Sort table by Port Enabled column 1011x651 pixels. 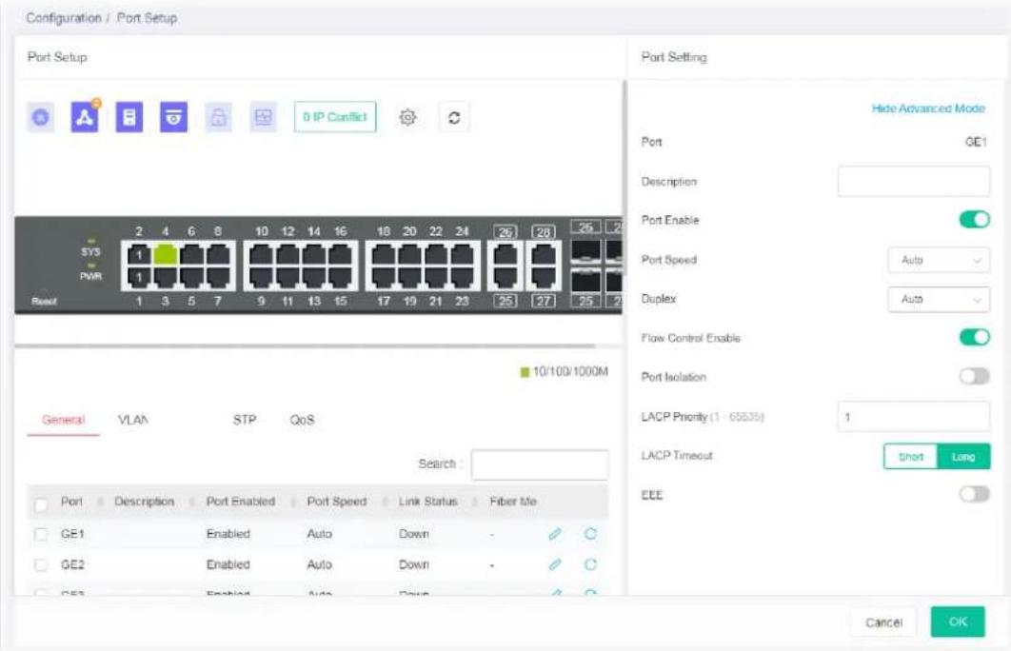[x=292, y=503]
